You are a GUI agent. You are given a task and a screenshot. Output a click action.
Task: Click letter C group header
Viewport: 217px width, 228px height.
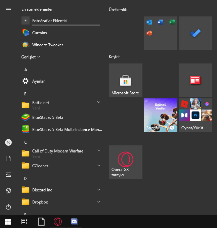(x=26, y=142)
